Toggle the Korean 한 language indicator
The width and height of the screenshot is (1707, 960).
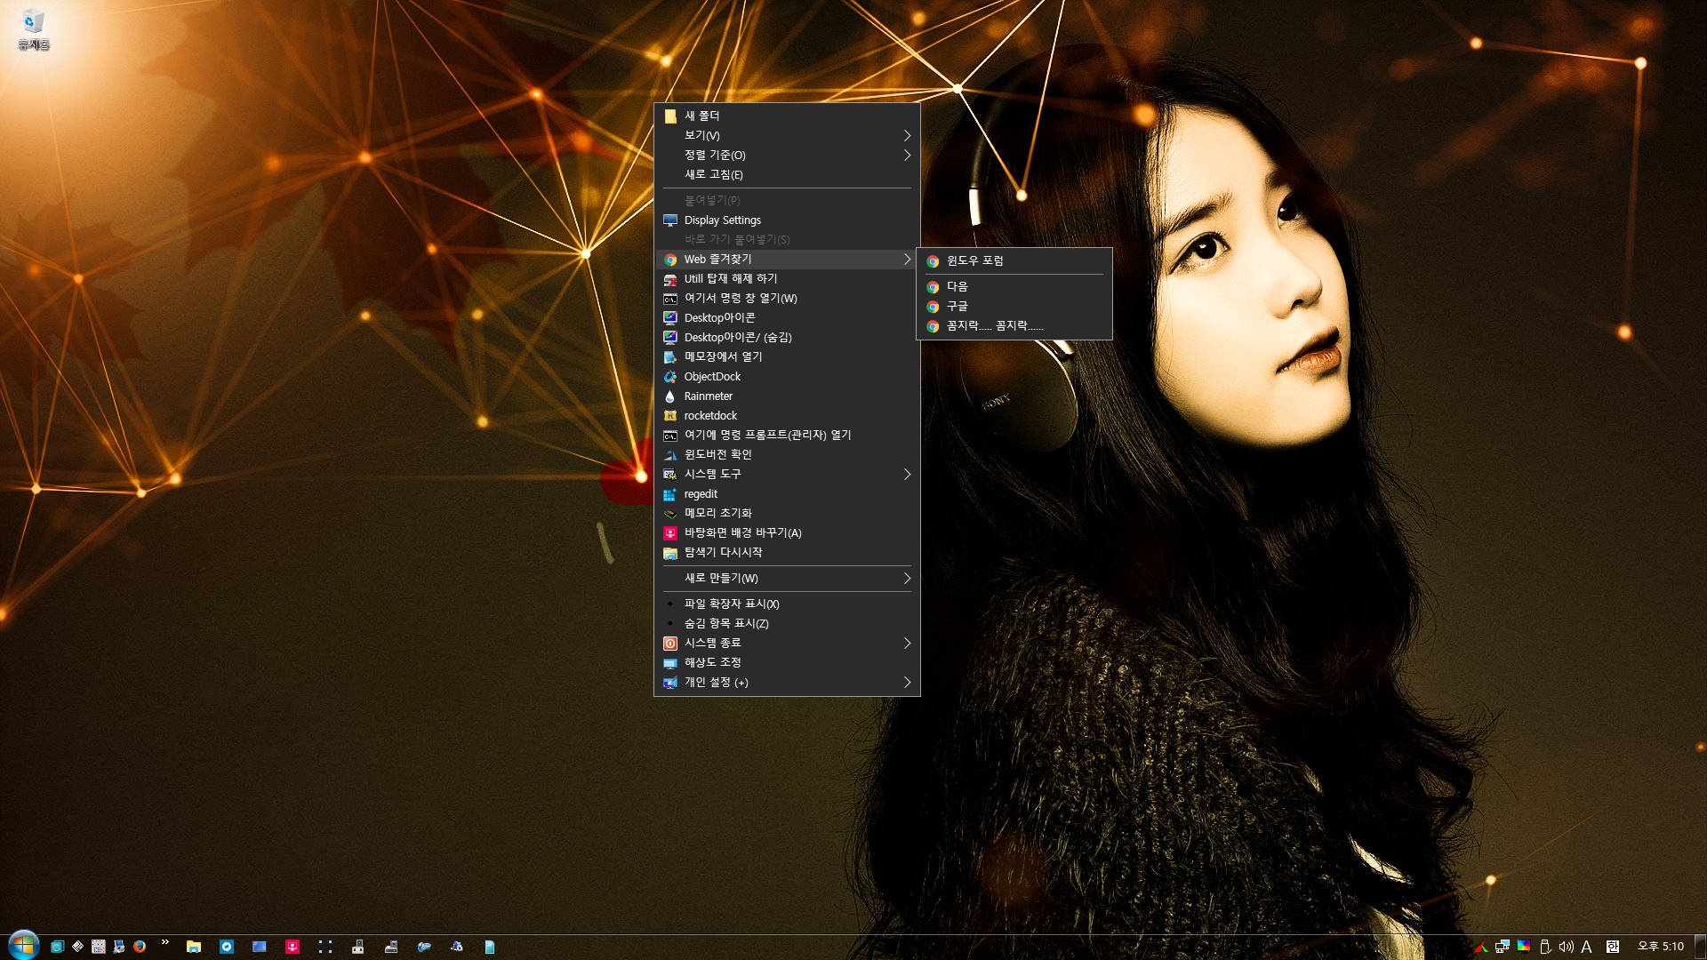click(1613, 947)
